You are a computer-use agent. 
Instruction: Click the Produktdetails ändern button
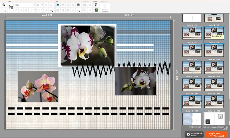(x=194, y=134)
